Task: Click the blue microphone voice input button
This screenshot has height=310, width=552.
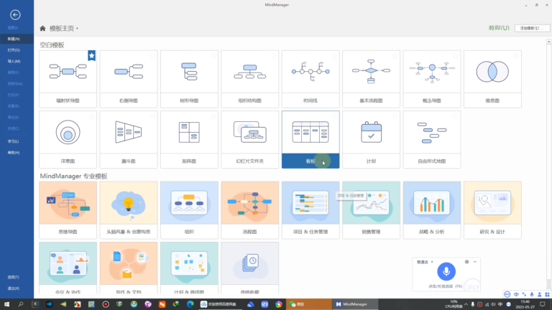Action: [x=446, y=271]
